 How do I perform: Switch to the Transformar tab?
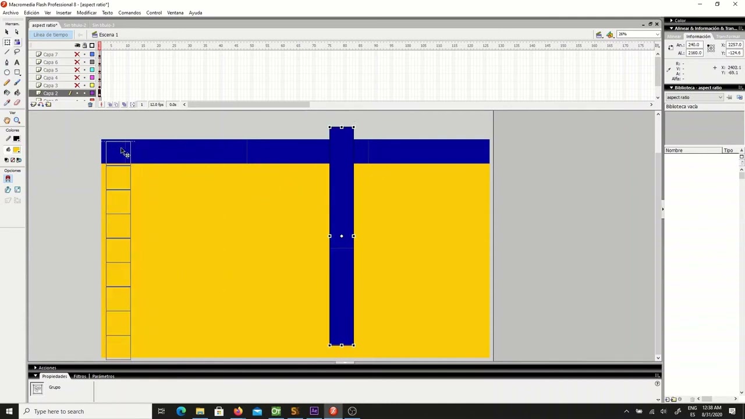coord(728,37)
